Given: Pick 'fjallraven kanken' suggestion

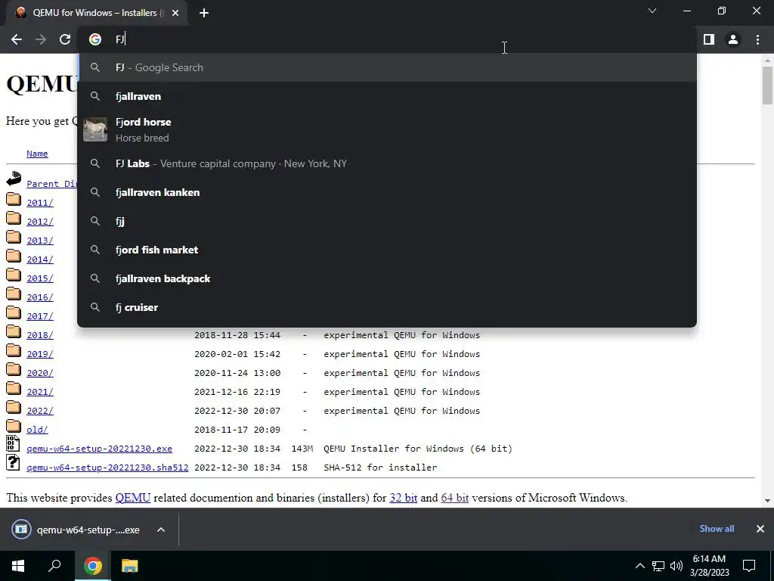Looking at the screenshot, I should coord(387,192).
